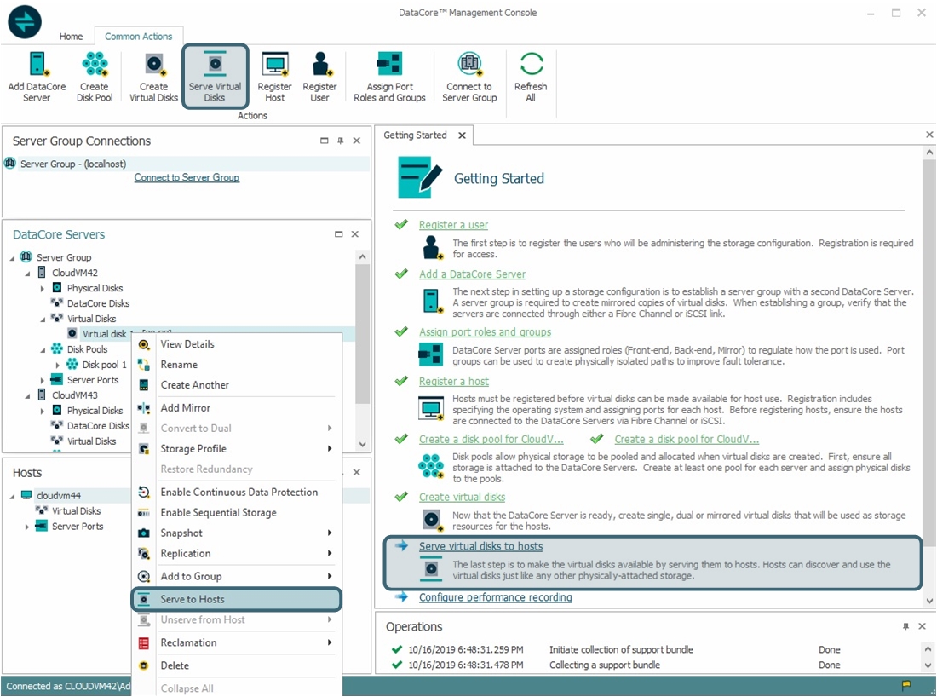Maximize the DataCore Servers panel
937x697 pixels.
click(338, 234)
